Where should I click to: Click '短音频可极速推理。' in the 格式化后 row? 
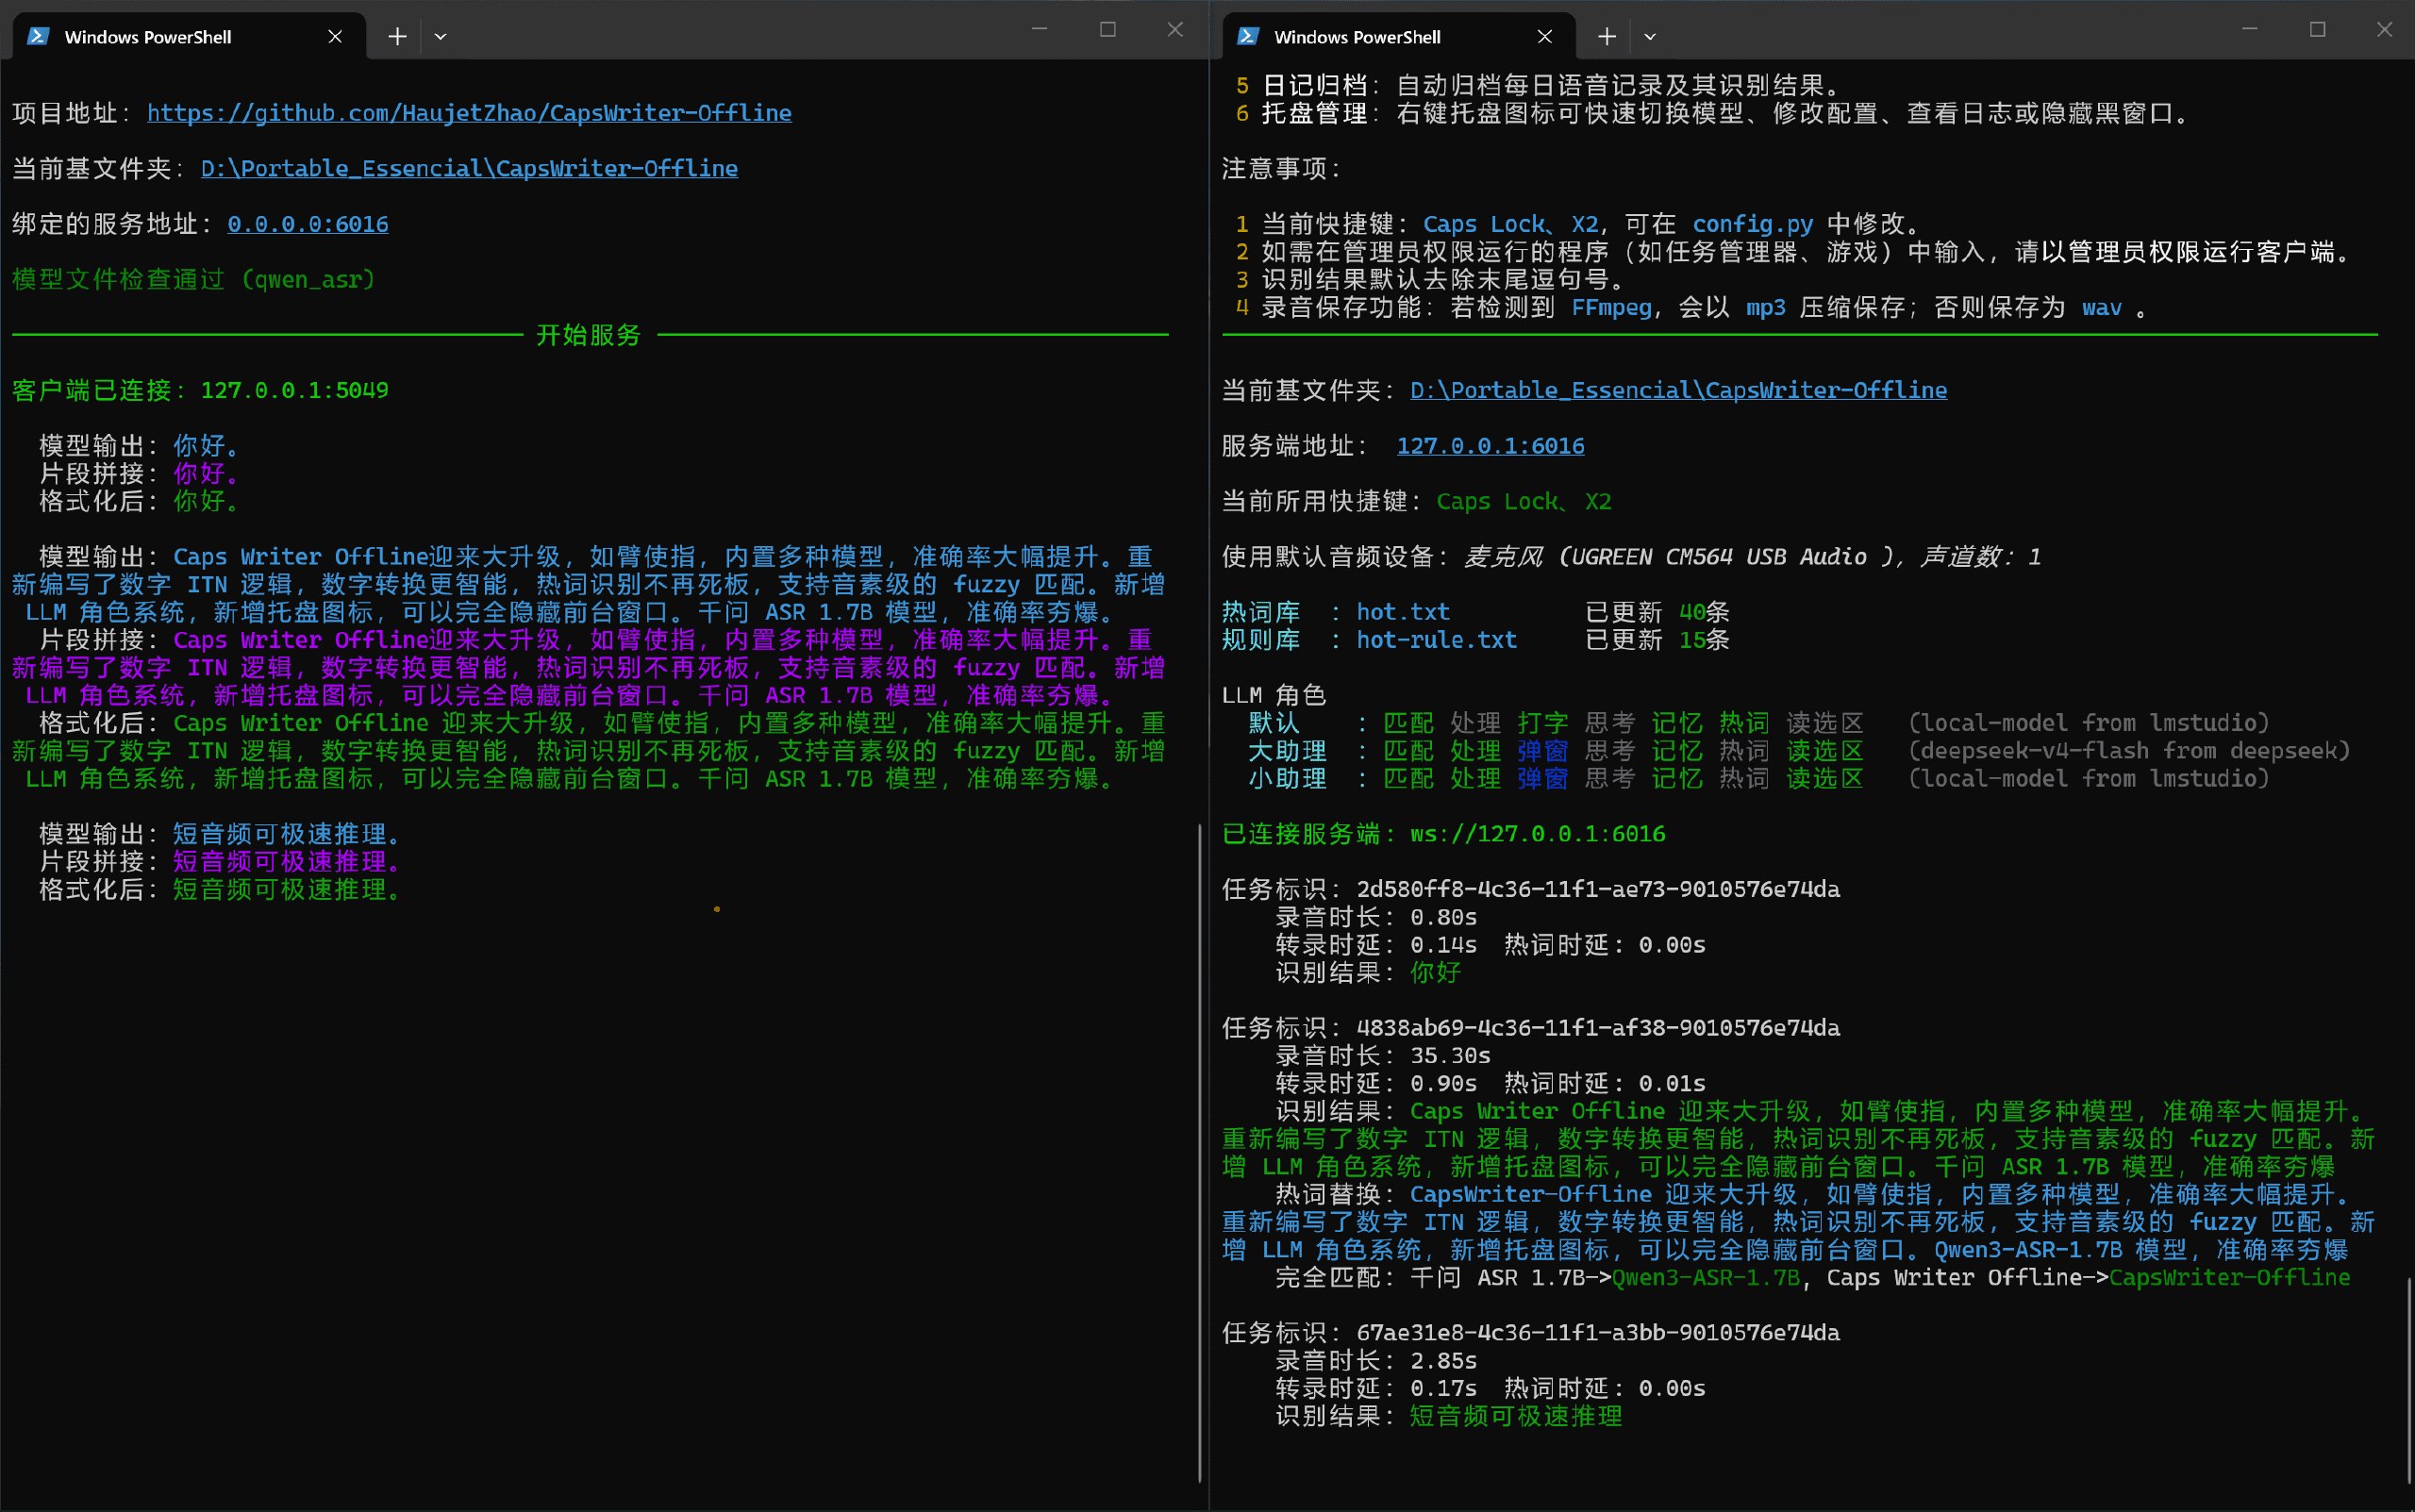tap(287, 890)
